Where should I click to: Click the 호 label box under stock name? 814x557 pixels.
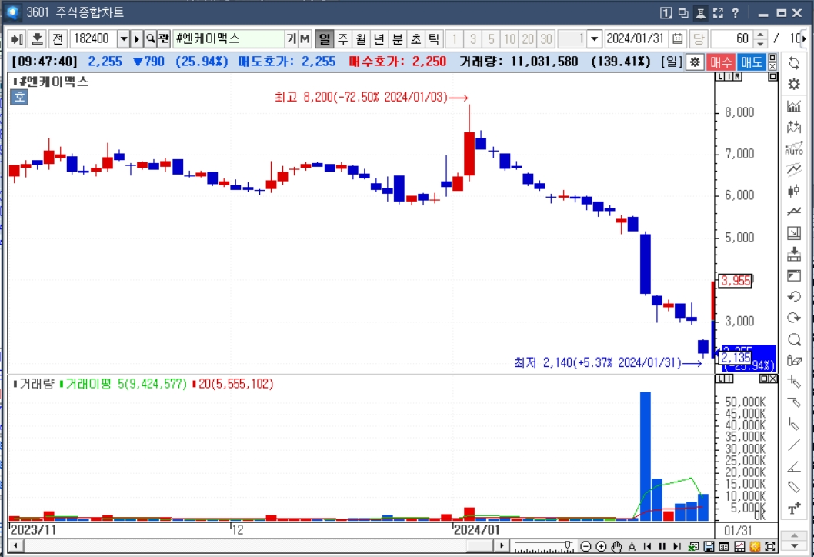coord(19,97)
